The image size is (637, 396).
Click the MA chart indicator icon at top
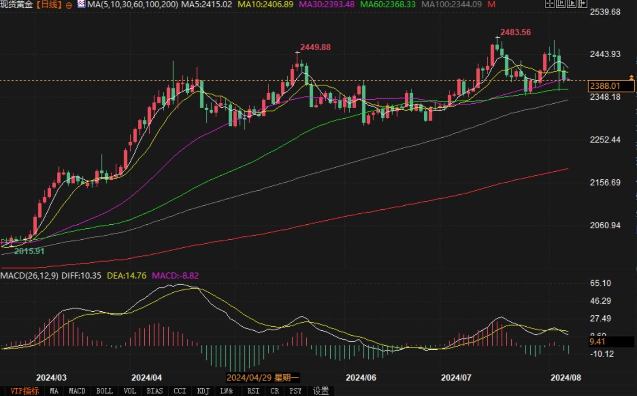click(81, 4)
